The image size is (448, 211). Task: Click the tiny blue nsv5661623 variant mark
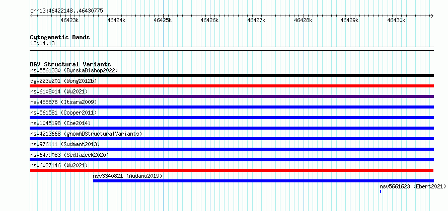pos(381,191)
